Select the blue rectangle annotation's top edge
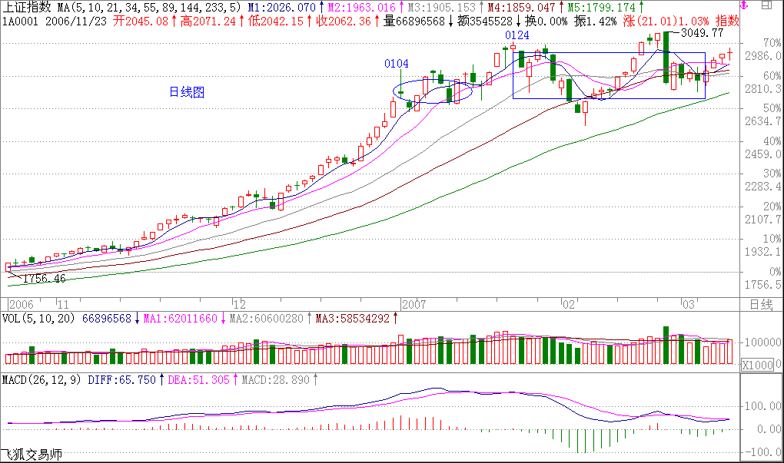 point(609,53)
